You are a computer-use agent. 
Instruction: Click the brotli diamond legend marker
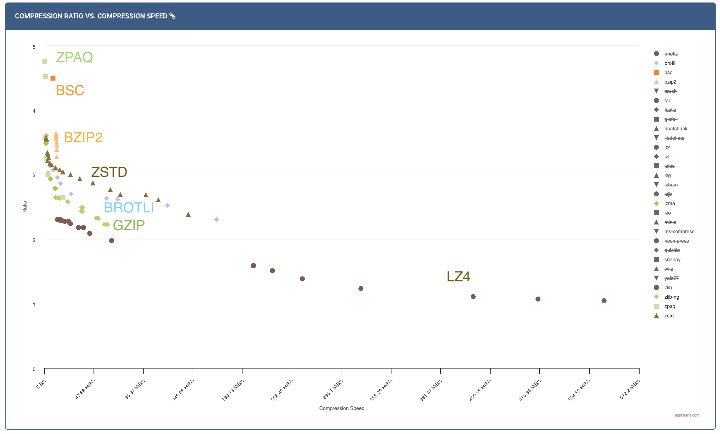(x=656, y=63)
